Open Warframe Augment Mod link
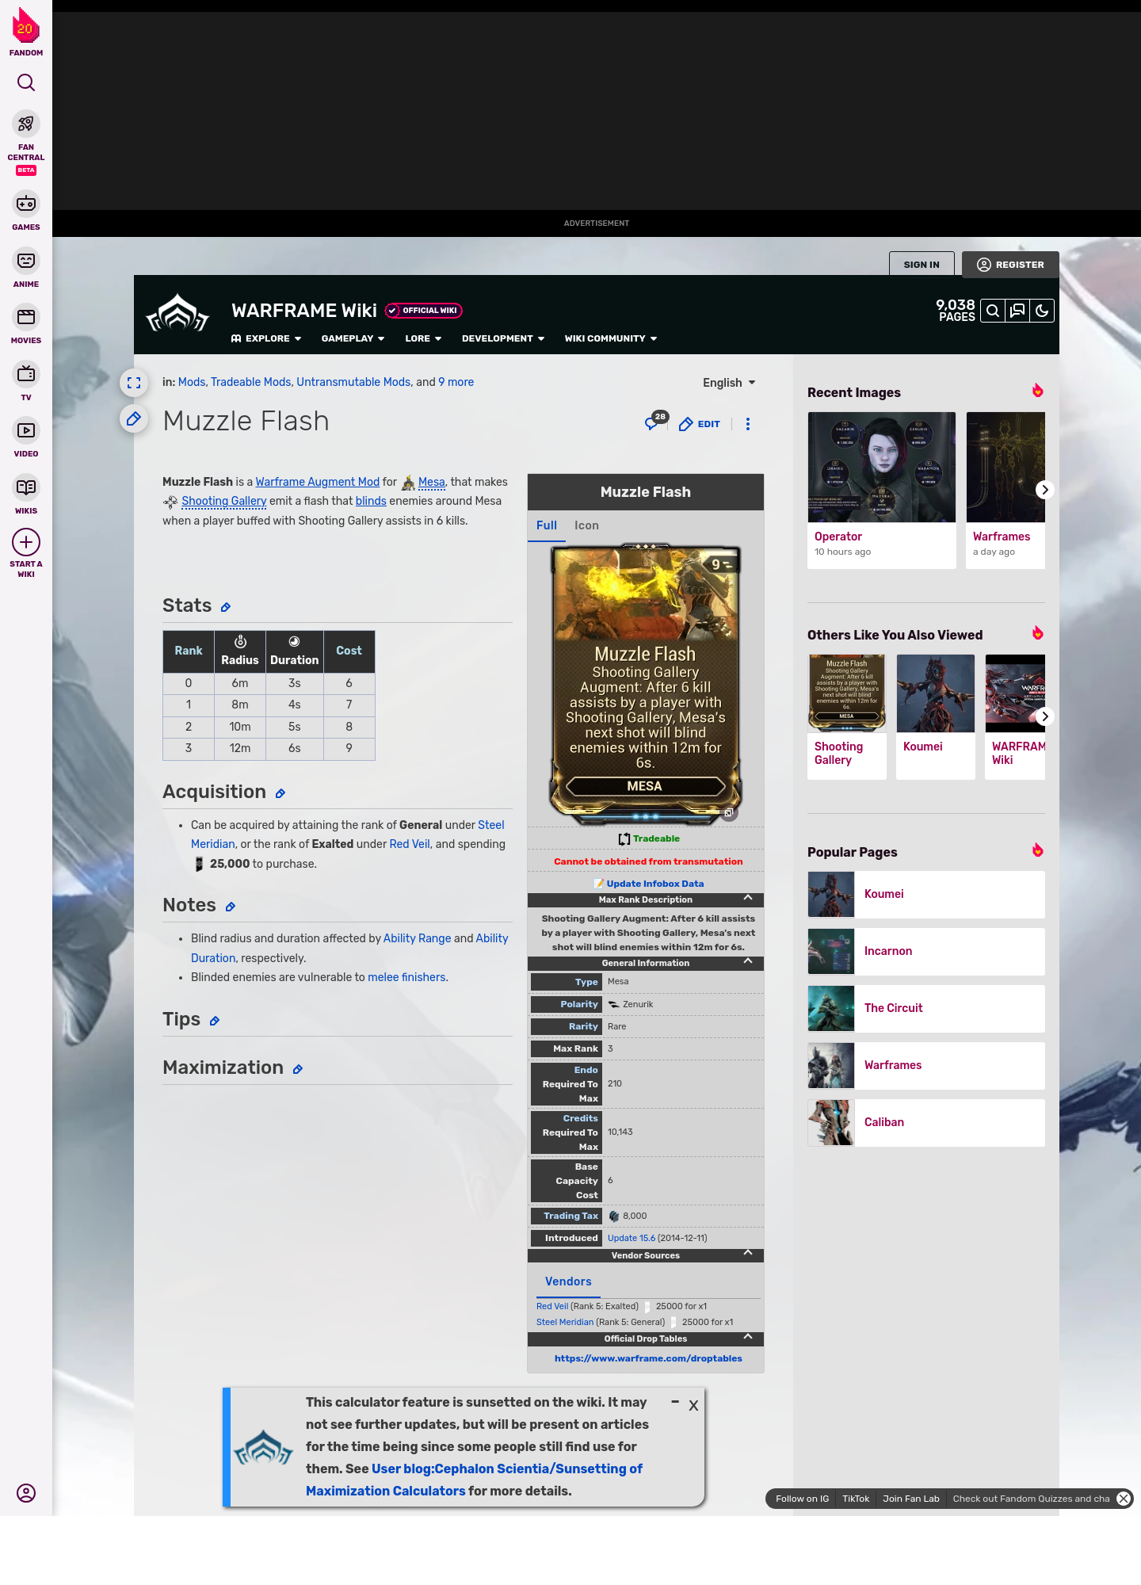This screenshot has height=1585, width=1141. click(x=317, y=482)
